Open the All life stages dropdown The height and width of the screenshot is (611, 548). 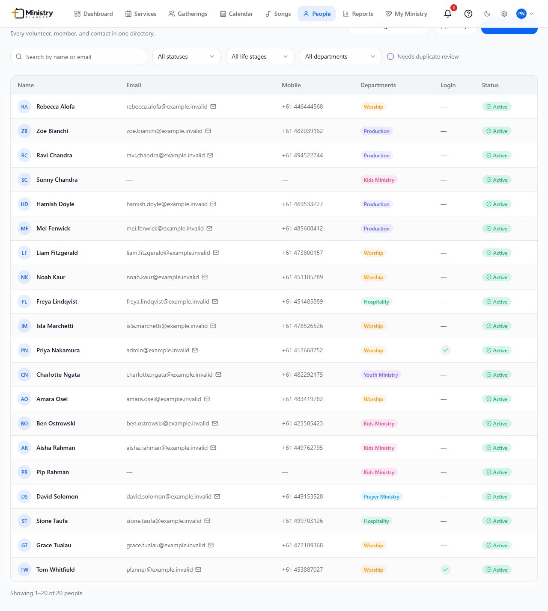pyautogui.click(x=260, y=56)
